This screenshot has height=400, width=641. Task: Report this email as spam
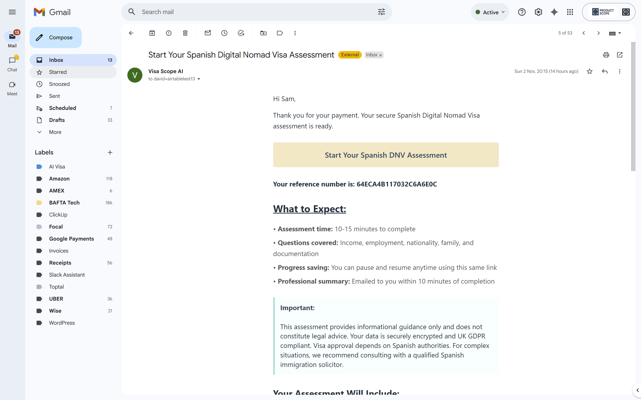coord(169,33)
